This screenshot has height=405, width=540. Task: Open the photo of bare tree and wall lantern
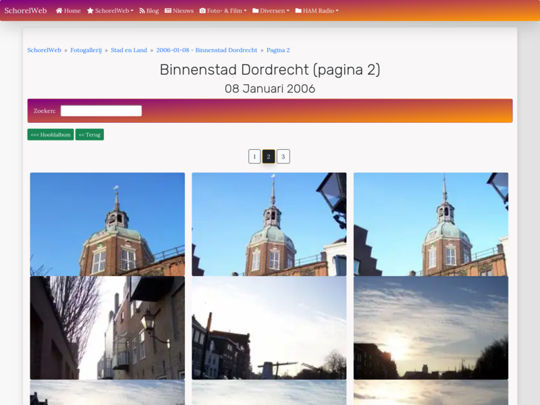[x=107, y=328]
